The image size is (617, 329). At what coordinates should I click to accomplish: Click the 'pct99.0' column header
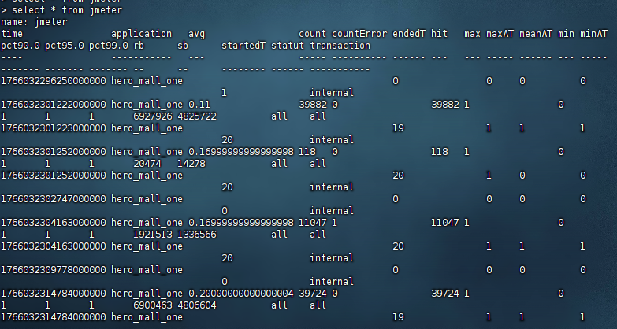click(x=108, y=46)
